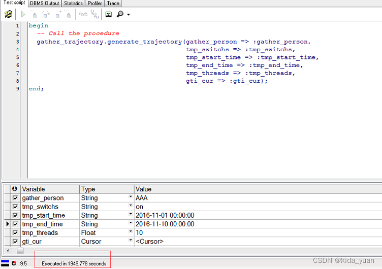Click the gather_person variable name cell
The width and height of the screenshot is (382, 269).
(x=50, y=198)
